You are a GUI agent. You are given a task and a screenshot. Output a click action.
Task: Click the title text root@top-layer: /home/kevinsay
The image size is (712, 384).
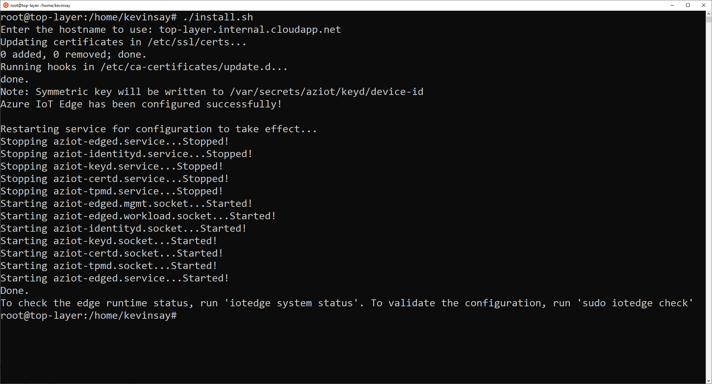point(40,5)
